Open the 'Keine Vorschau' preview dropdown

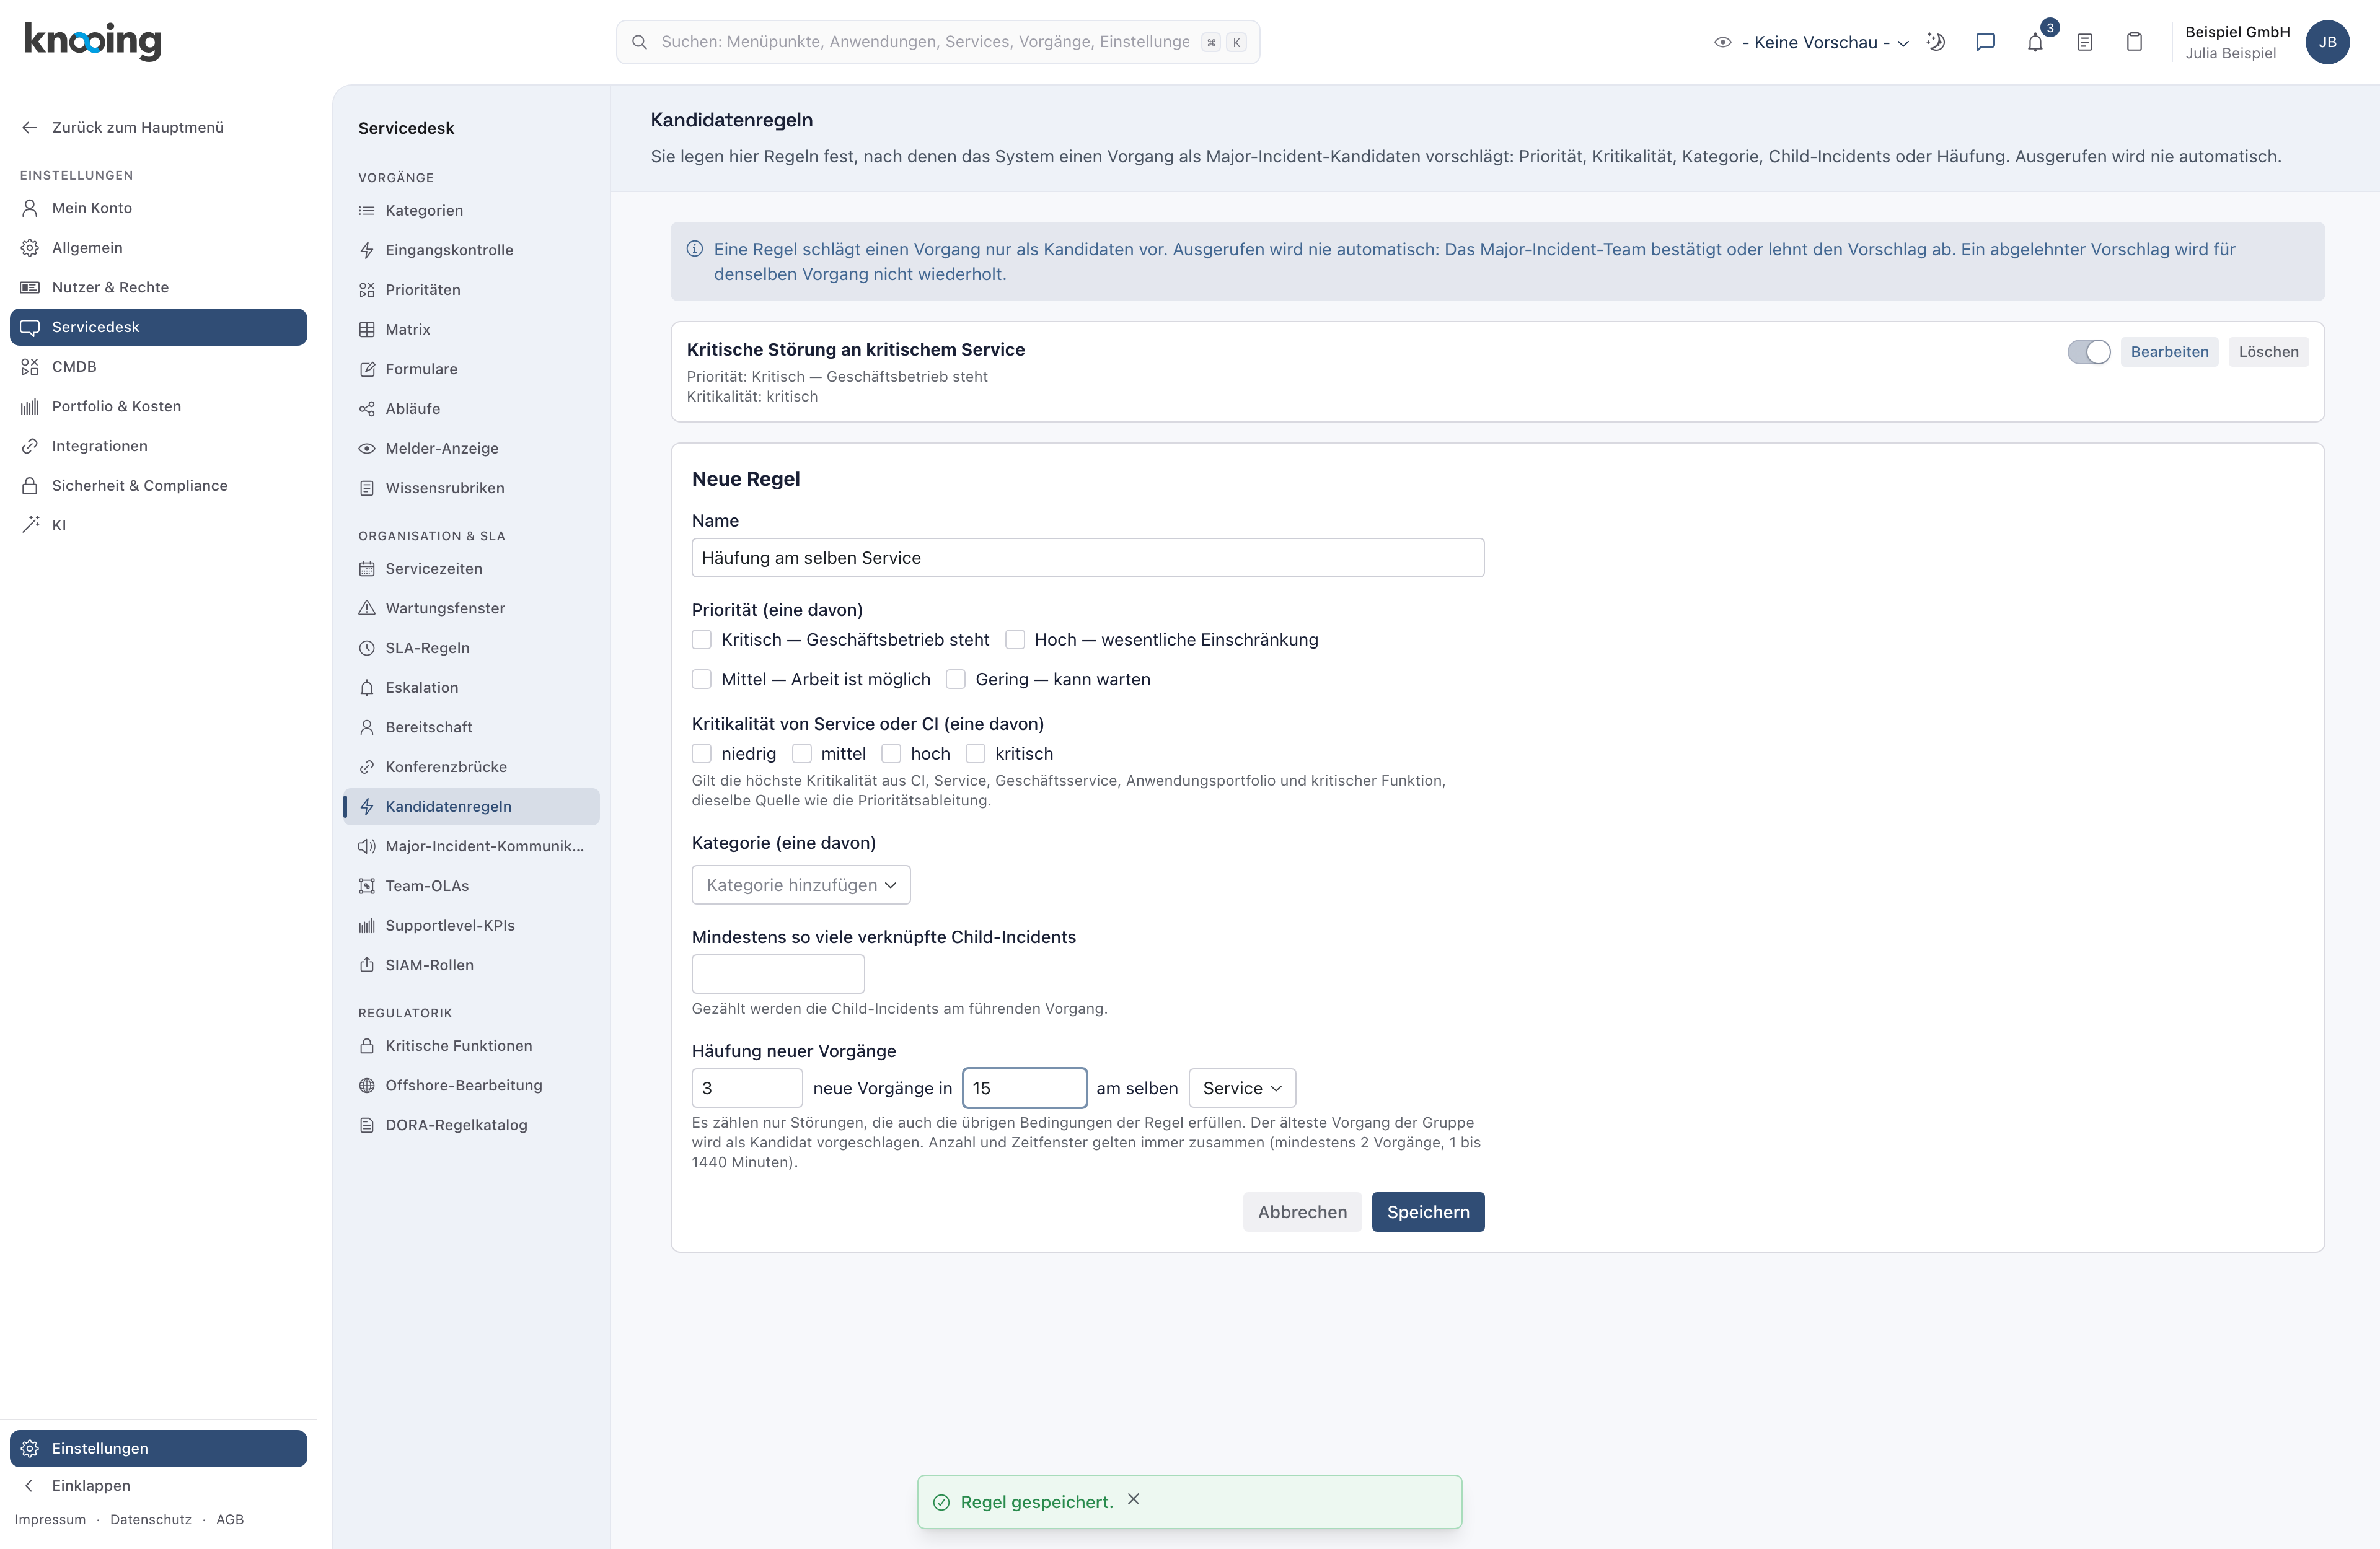coord(1812,42)
